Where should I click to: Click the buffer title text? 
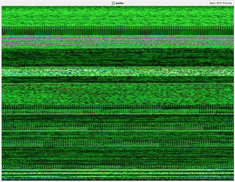pyautogui.click(x=119, y=3)
